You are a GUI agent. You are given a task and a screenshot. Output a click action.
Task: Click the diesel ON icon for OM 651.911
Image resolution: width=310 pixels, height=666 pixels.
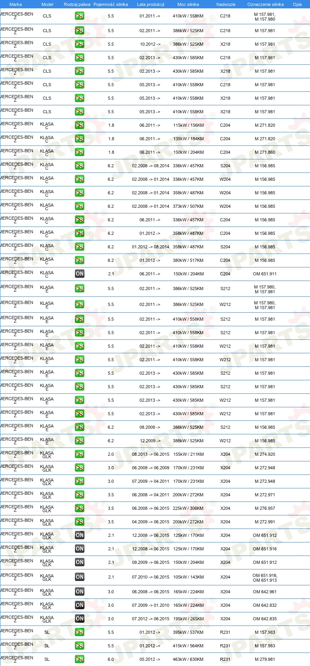point(80,274)
